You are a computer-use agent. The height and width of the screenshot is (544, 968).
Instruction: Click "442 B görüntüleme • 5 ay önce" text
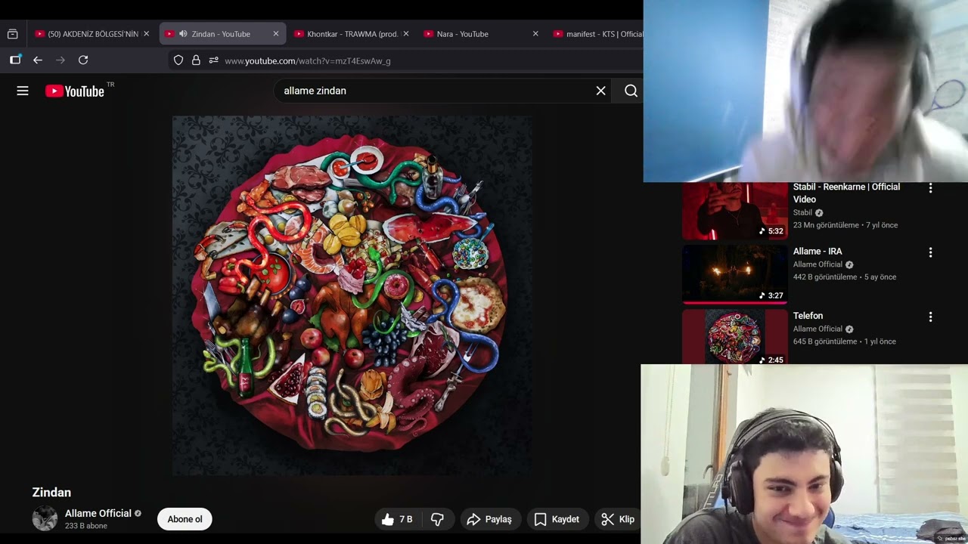tap(845, 277)
